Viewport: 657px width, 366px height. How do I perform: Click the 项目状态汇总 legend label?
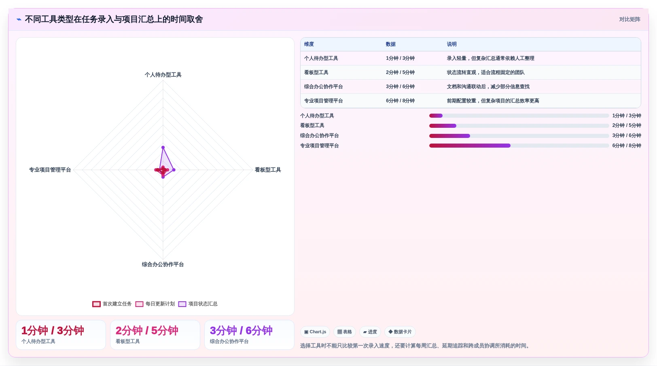203,304
